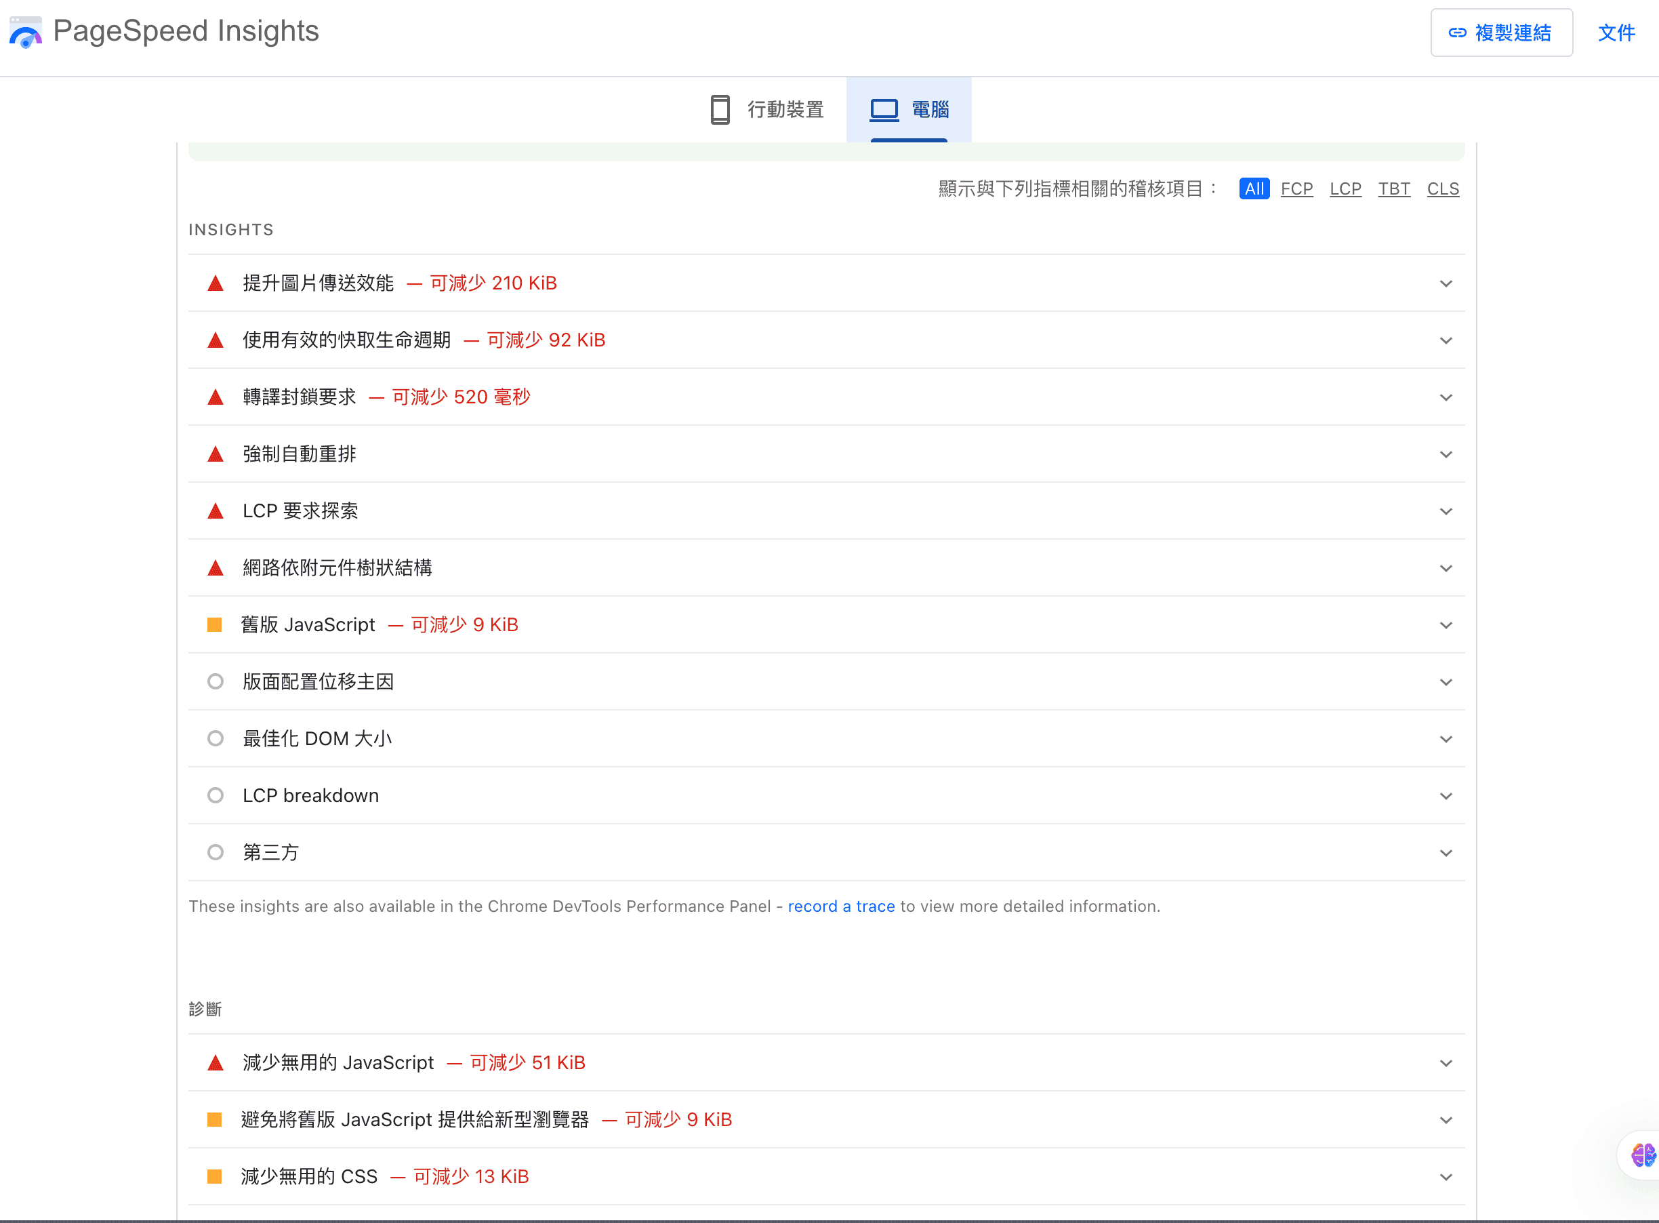1659x1223 pixels.
Task: Filter audits by FCP
Action: (1296, 188)
